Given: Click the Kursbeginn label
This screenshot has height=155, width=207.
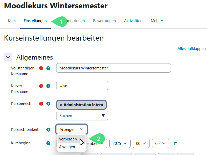Looking at the screenshot, I should pos(21,143).
